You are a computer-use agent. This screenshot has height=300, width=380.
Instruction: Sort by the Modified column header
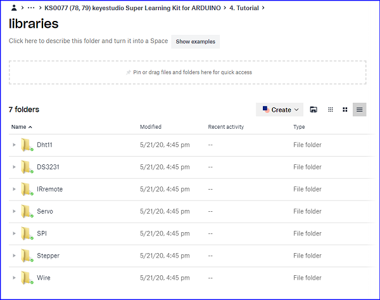pos(151,127)
